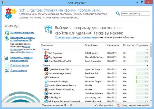Screen dimensions: 154x109
Task: Click the Mozilla Firefox icon
Action: (46, 89)
